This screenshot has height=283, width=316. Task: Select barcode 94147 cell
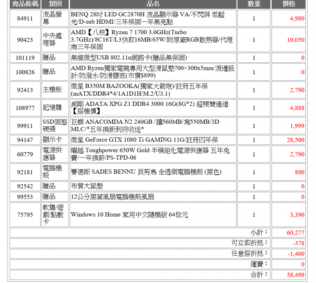25,140
